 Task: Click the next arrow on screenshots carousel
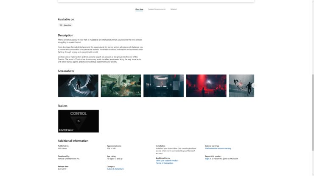[254, 86]
